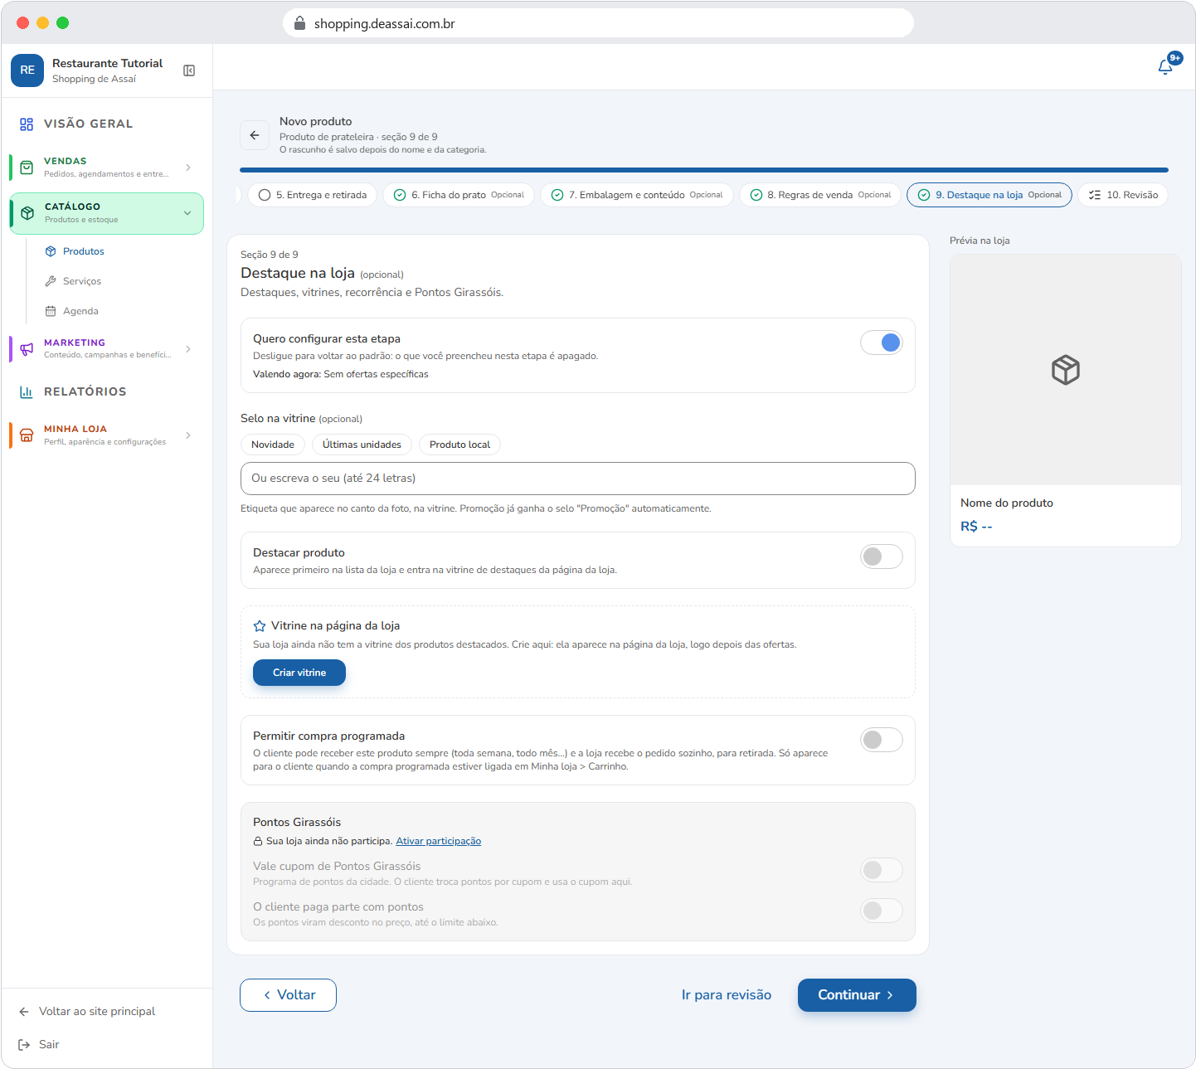Collapse the Catálogo section chevron
This screenshot has width=1196, height=1069.
click(187, 213)
